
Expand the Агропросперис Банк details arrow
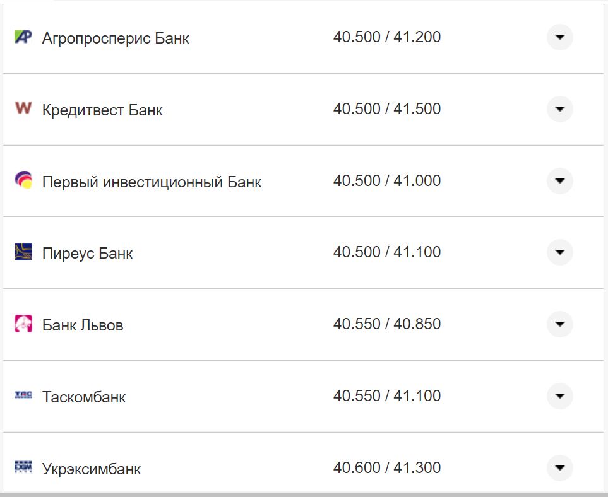click(x=559, y=37)
